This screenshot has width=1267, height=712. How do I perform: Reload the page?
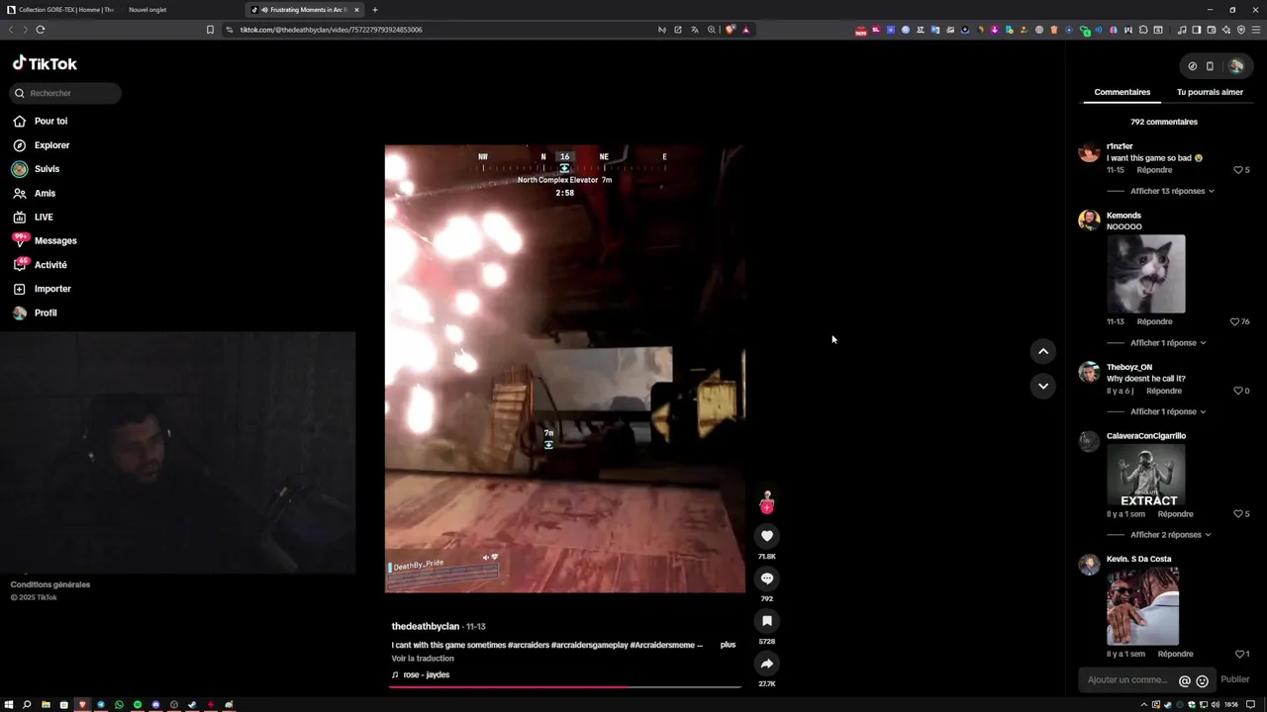click(41, 30)
